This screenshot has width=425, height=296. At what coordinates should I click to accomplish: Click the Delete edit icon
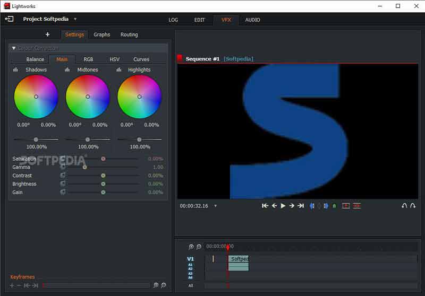tap(356, 206)
